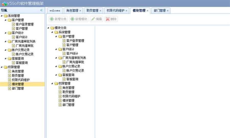This screenshot has height=138, width=230.
Task: Collapse 系统管理 node in navigation tree
Action: pyautogui.click(x=2, y=16)
